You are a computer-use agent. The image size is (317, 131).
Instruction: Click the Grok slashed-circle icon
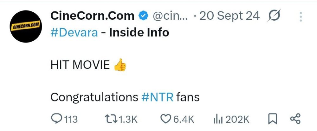pyautogui.click(x=274, y=15)
